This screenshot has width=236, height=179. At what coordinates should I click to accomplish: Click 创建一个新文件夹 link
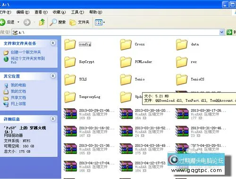click(x=25, y=52)
